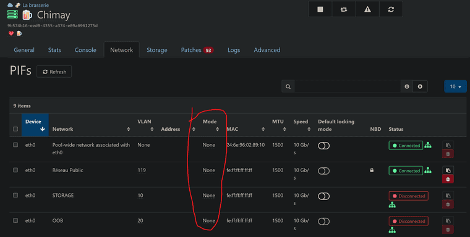Image resolution: width=470 pixels, height=237 pixels.
Task: Open the 10 items-per-page dropdown
Action: pos(455,86)
